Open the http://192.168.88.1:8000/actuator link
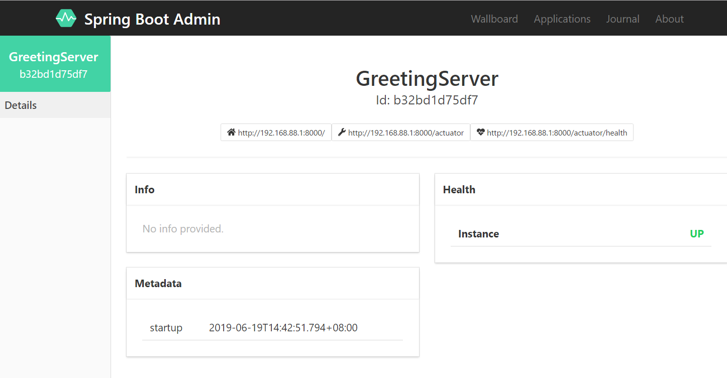The image size is (727, 378). click(x=401, y=133)
